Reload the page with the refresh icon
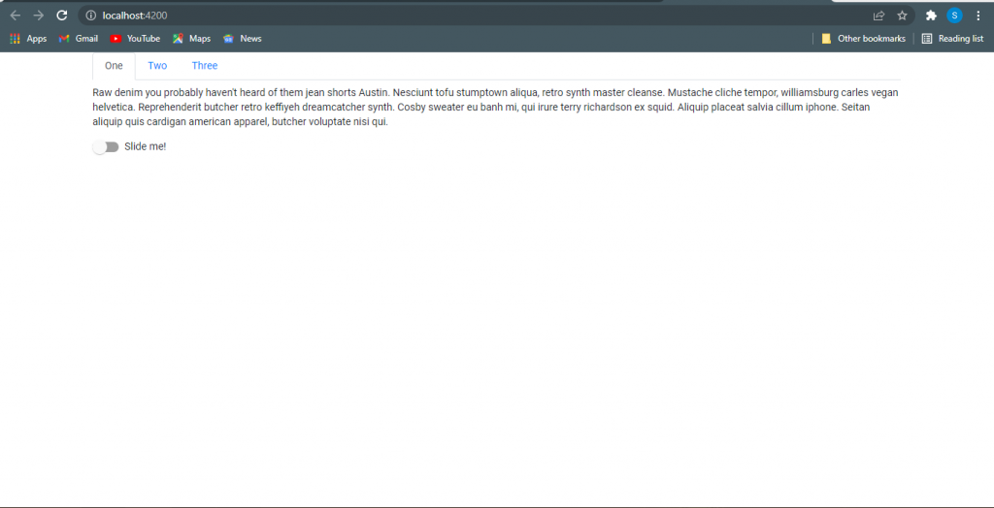994x508 pixels. [62, 16]
